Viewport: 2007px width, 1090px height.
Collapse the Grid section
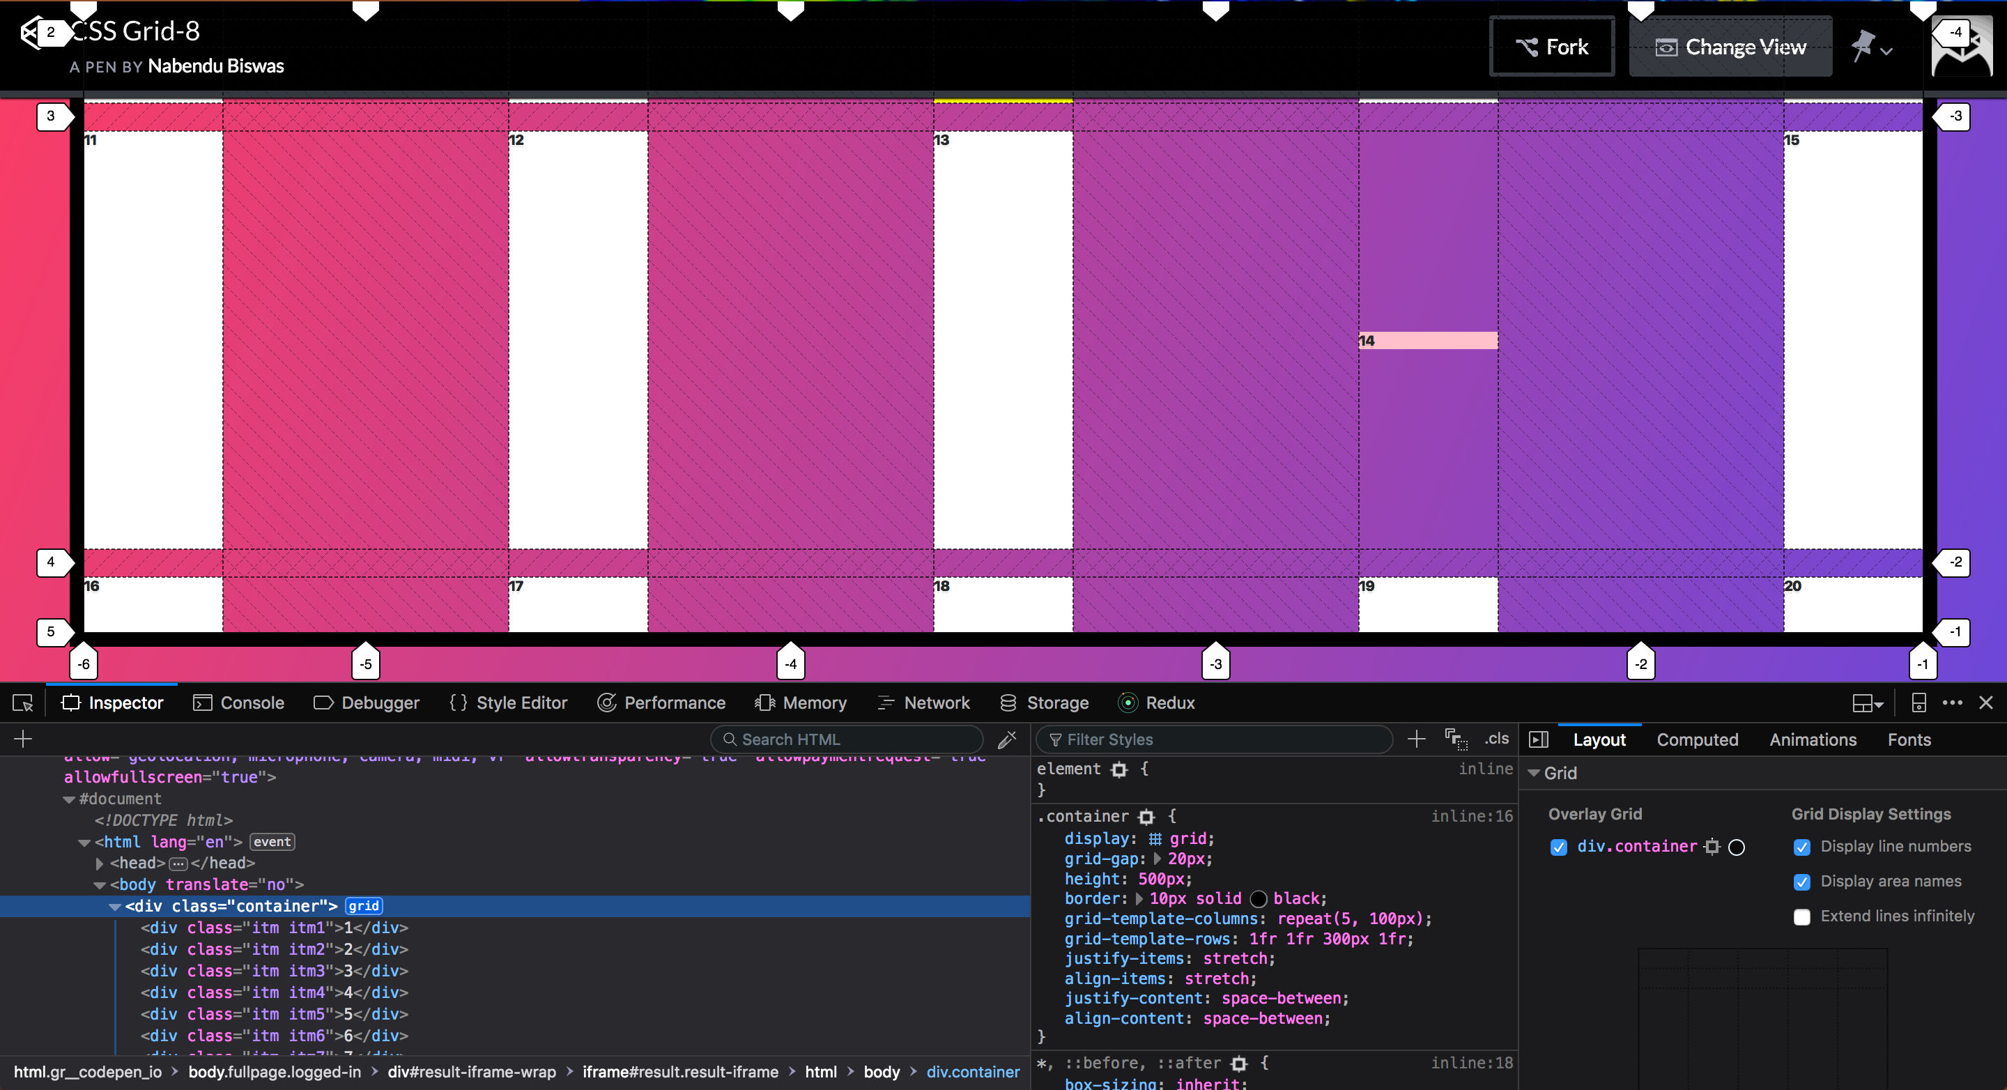pyautogui.click(x=1533, y=773)
